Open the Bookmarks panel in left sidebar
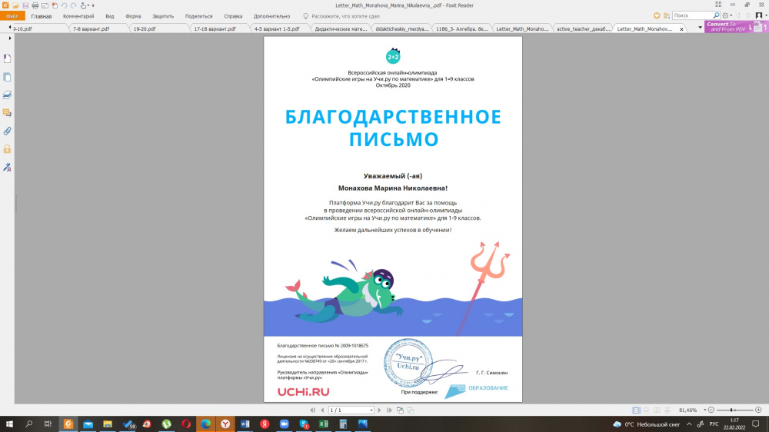The height and width of the screenshot is (432, 769). click(8, 58)
